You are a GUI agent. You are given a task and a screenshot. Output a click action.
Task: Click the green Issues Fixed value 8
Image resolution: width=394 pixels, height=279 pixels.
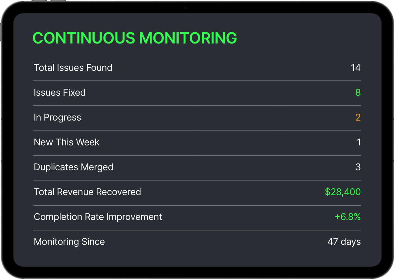[x=358, y=93]
